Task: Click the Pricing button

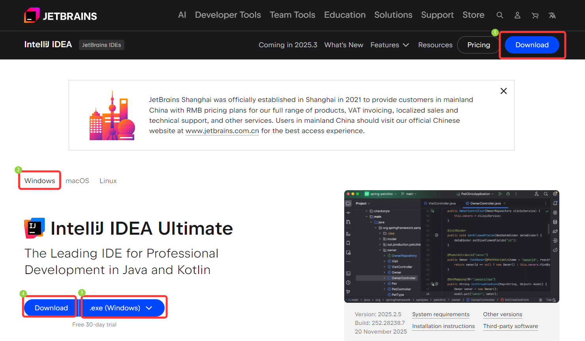Action: (478, 45)
